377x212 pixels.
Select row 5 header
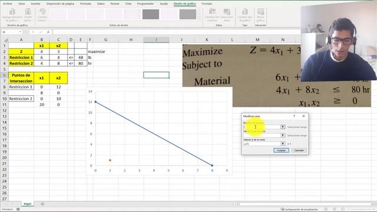coord(4,69)
